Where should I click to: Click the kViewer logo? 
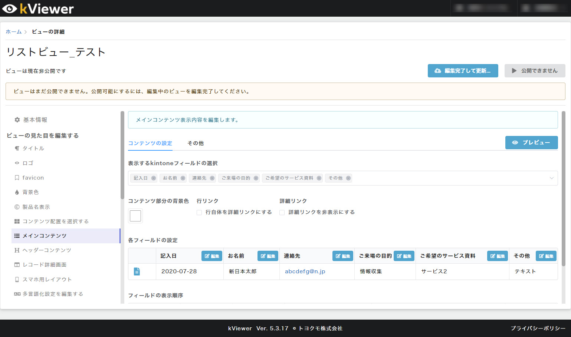click(38, 9)
